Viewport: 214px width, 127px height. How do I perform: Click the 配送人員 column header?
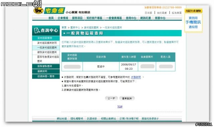point(166,57)
